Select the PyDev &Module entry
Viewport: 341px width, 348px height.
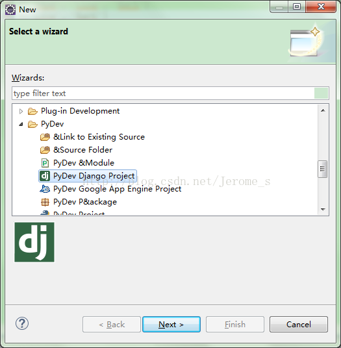84,163
